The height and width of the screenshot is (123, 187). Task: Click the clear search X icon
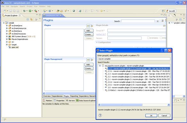(158, 21)
